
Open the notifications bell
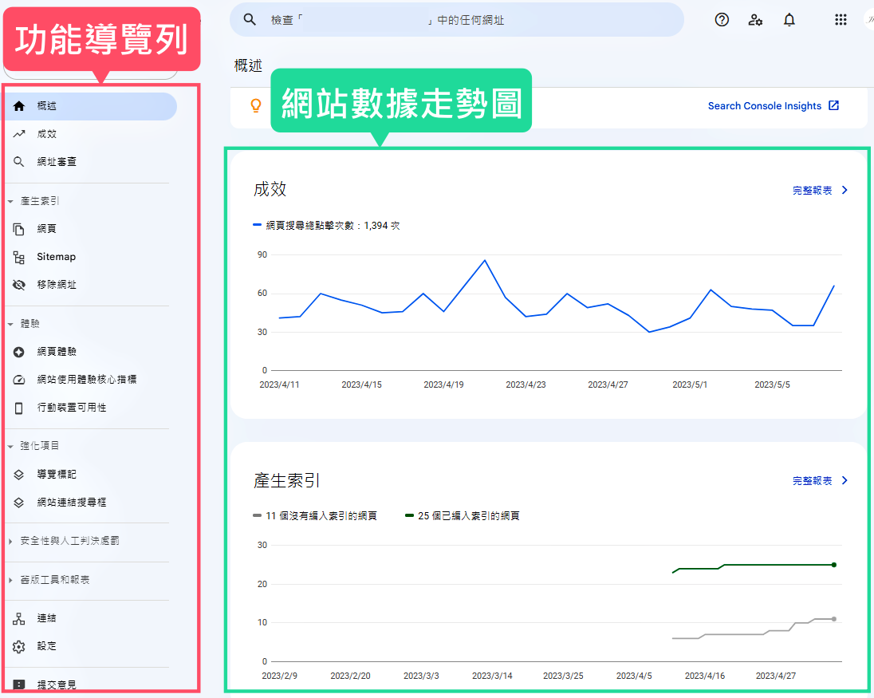(789, 20)
